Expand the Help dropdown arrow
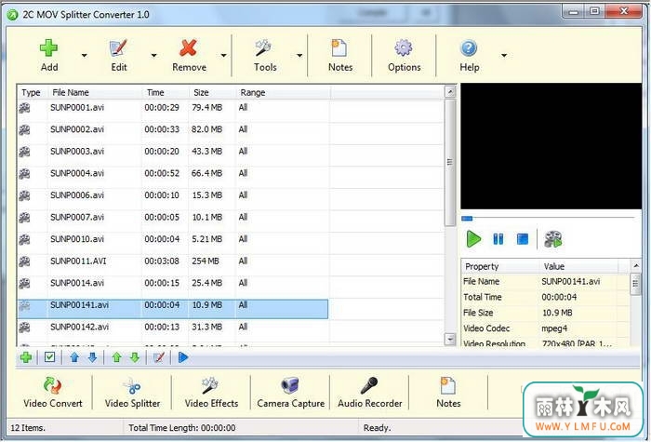Image resolution: width=651 pixels, height=442 pixels. [x=504, y=55]
